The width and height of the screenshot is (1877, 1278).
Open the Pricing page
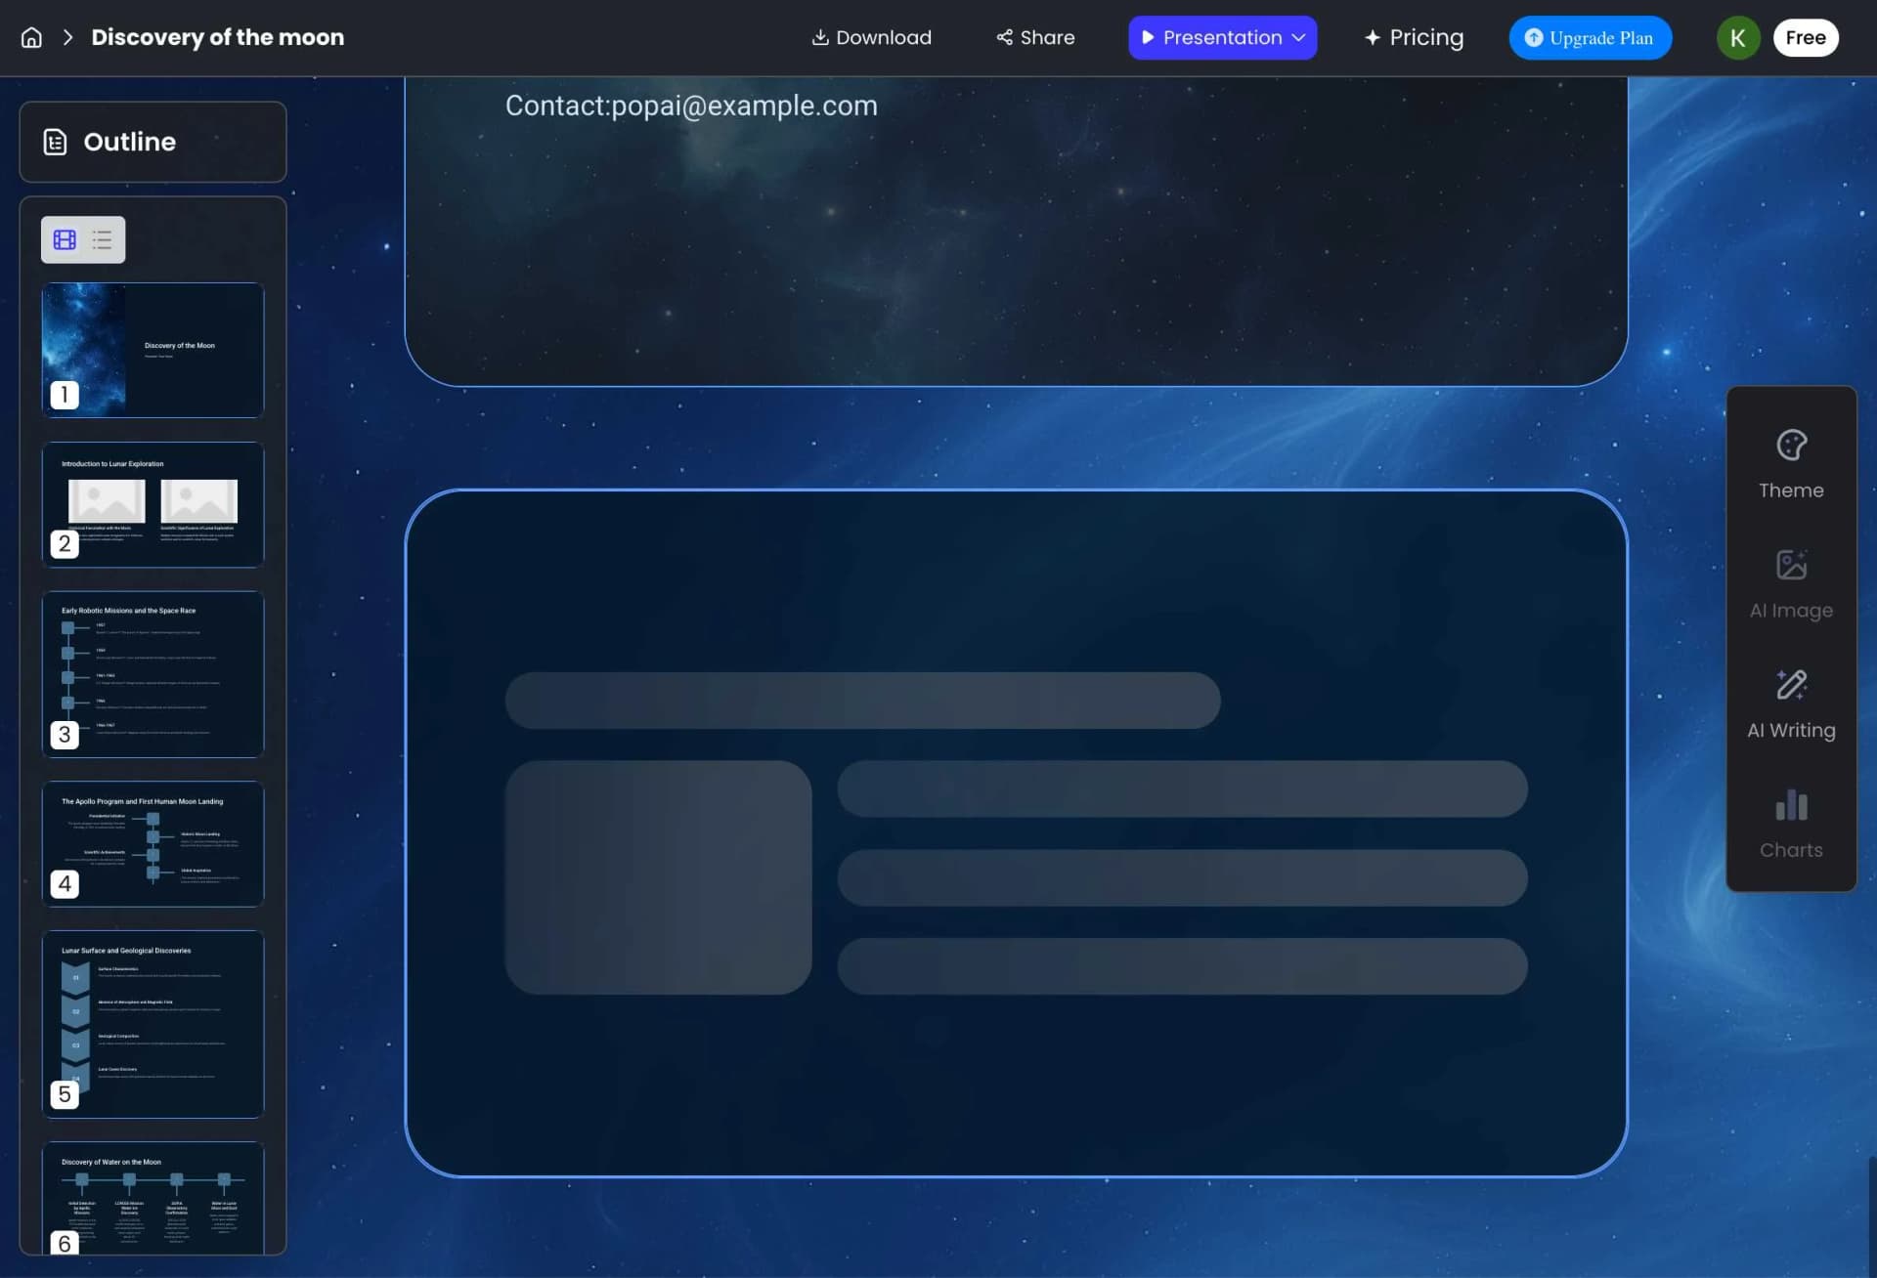(x=1414, y=37)
